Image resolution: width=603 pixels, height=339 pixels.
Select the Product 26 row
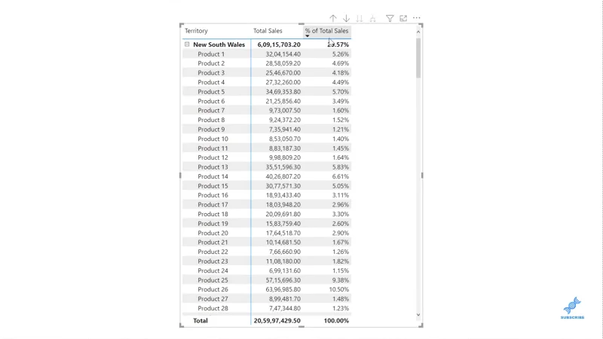(x=267, y=289)
